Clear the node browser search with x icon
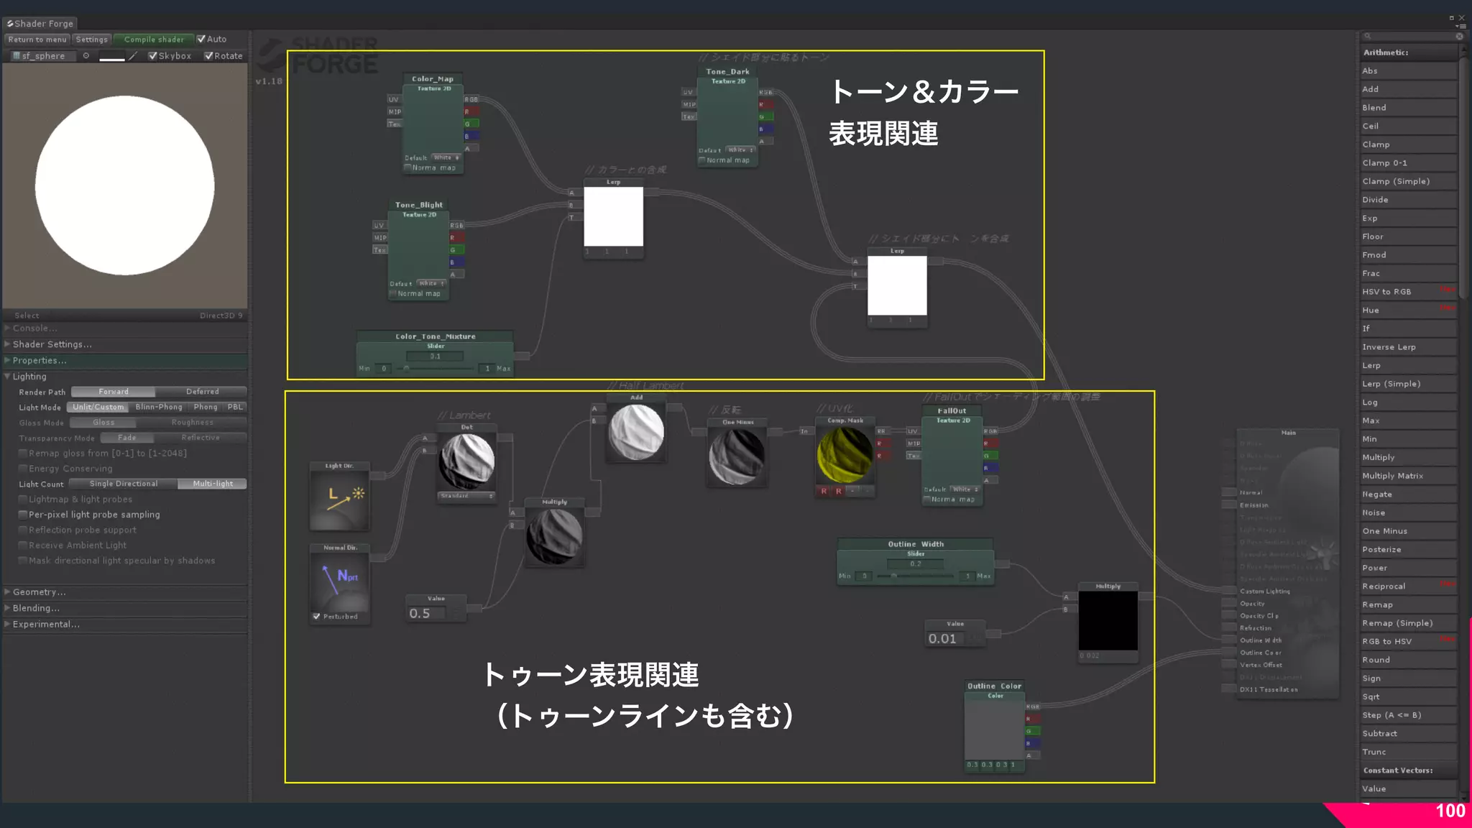Screen dimensions: 1472x828 click(x=1459, y=36)
